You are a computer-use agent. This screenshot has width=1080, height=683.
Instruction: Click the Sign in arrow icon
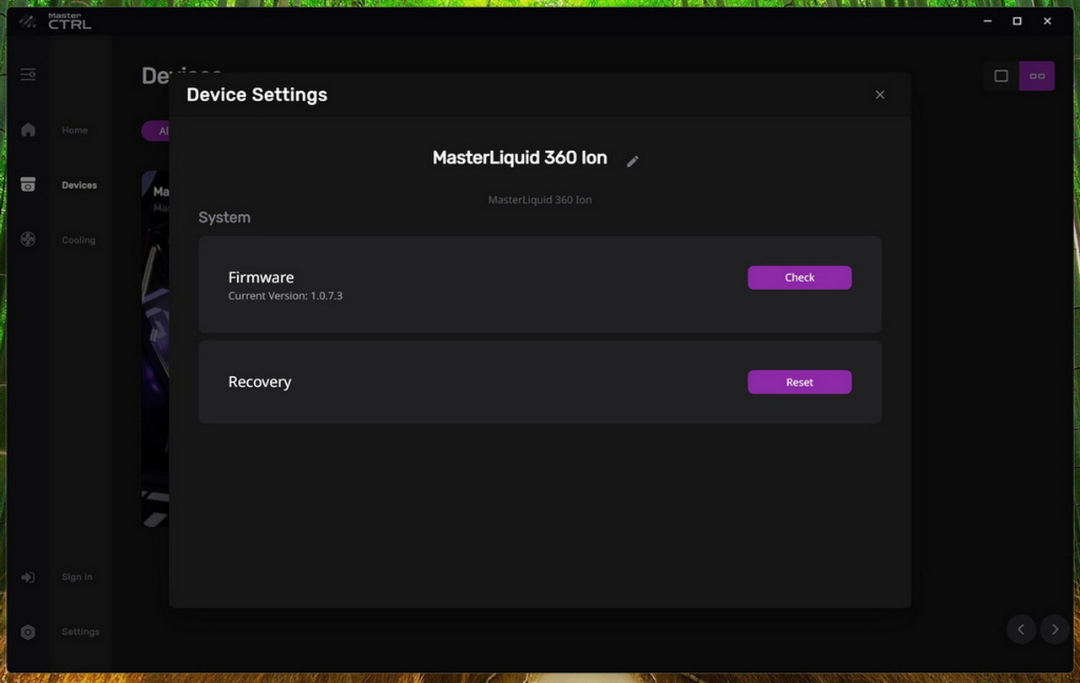pos(28,578)
